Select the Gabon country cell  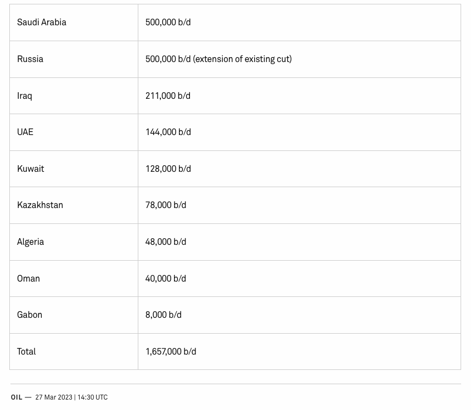[x=30, y=315]
